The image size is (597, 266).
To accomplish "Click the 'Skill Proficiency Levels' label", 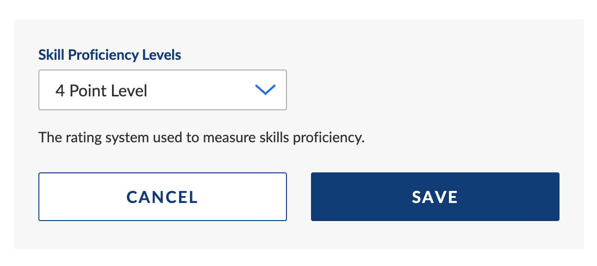I will coord(110,55).
